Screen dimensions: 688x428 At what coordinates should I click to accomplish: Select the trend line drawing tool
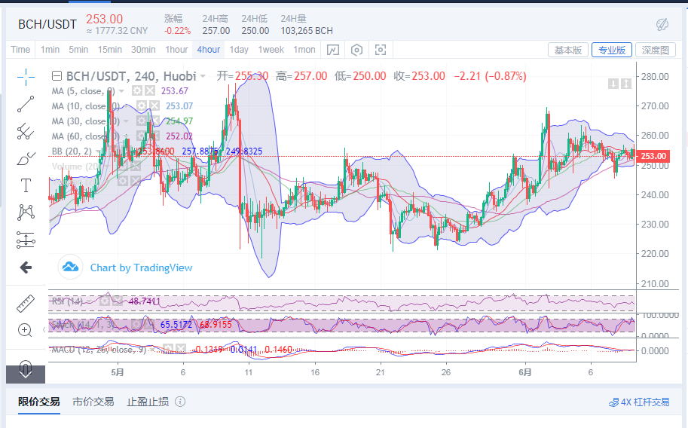point(26,104)
